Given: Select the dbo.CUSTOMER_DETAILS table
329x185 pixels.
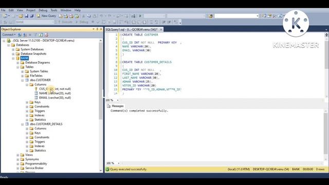Looking at the screenshot, I should point(46,124).
